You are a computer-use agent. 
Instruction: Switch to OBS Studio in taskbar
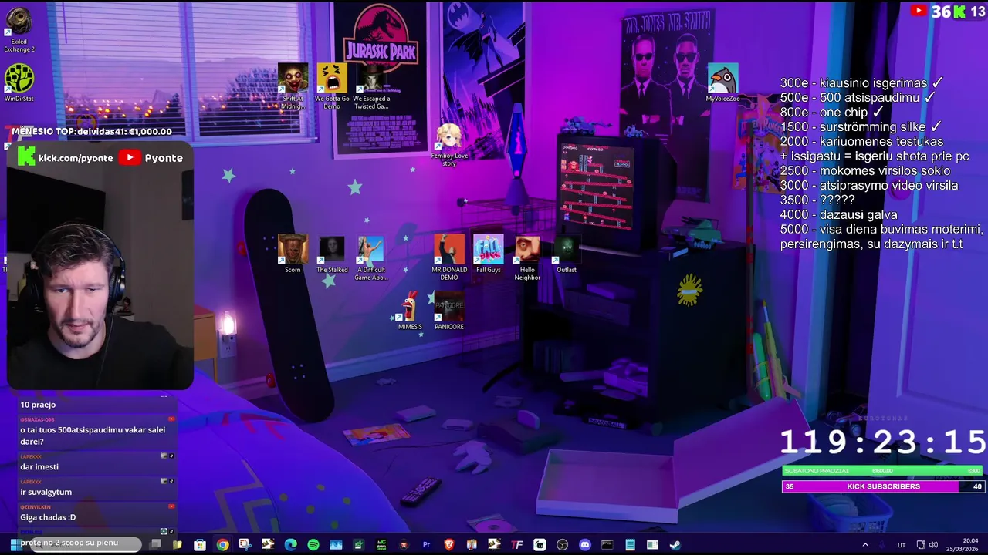[x=562, y=545]
